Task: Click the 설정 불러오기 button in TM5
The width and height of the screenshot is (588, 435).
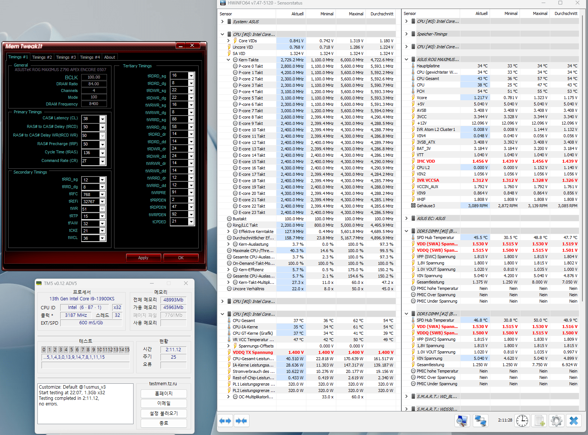Action: click(x=163, y=413)
